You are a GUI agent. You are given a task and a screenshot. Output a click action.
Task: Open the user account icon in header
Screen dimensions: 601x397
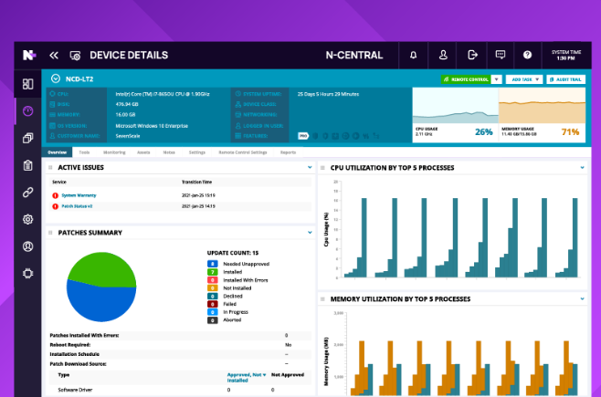point(443,55)
